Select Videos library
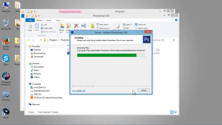This screenshot has width=222, height=125. click(x=36, y=77)
